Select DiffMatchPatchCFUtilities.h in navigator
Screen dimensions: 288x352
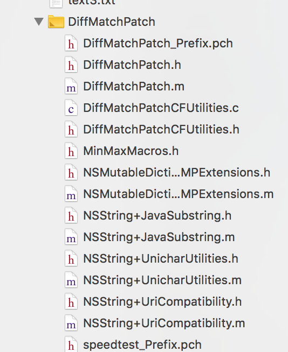[x=161, y=130]
